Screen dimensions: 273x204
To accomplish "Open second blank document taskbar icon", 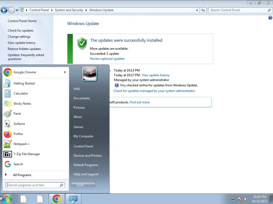I will point(40,199).
